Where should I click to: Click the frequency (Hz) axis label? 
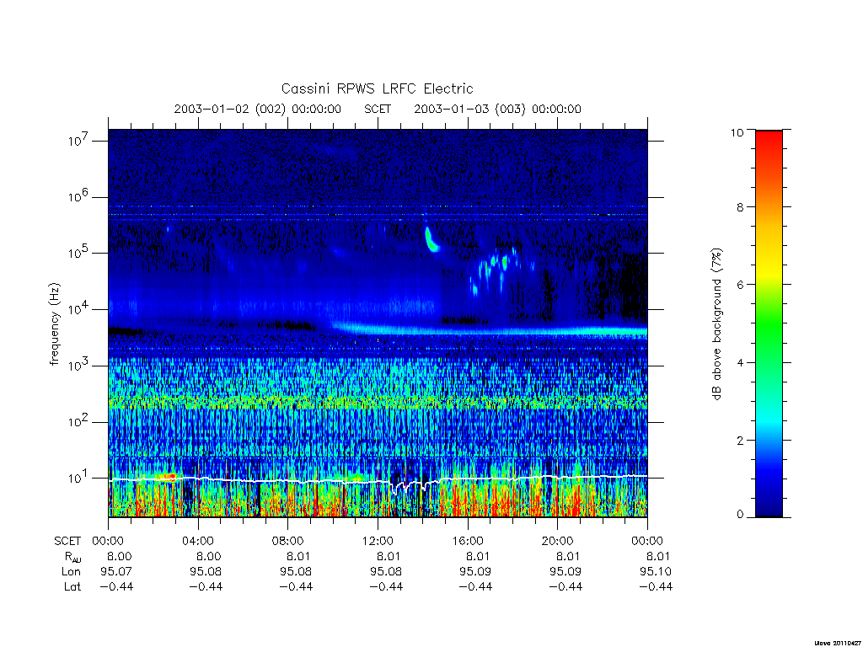click(54, 324)
